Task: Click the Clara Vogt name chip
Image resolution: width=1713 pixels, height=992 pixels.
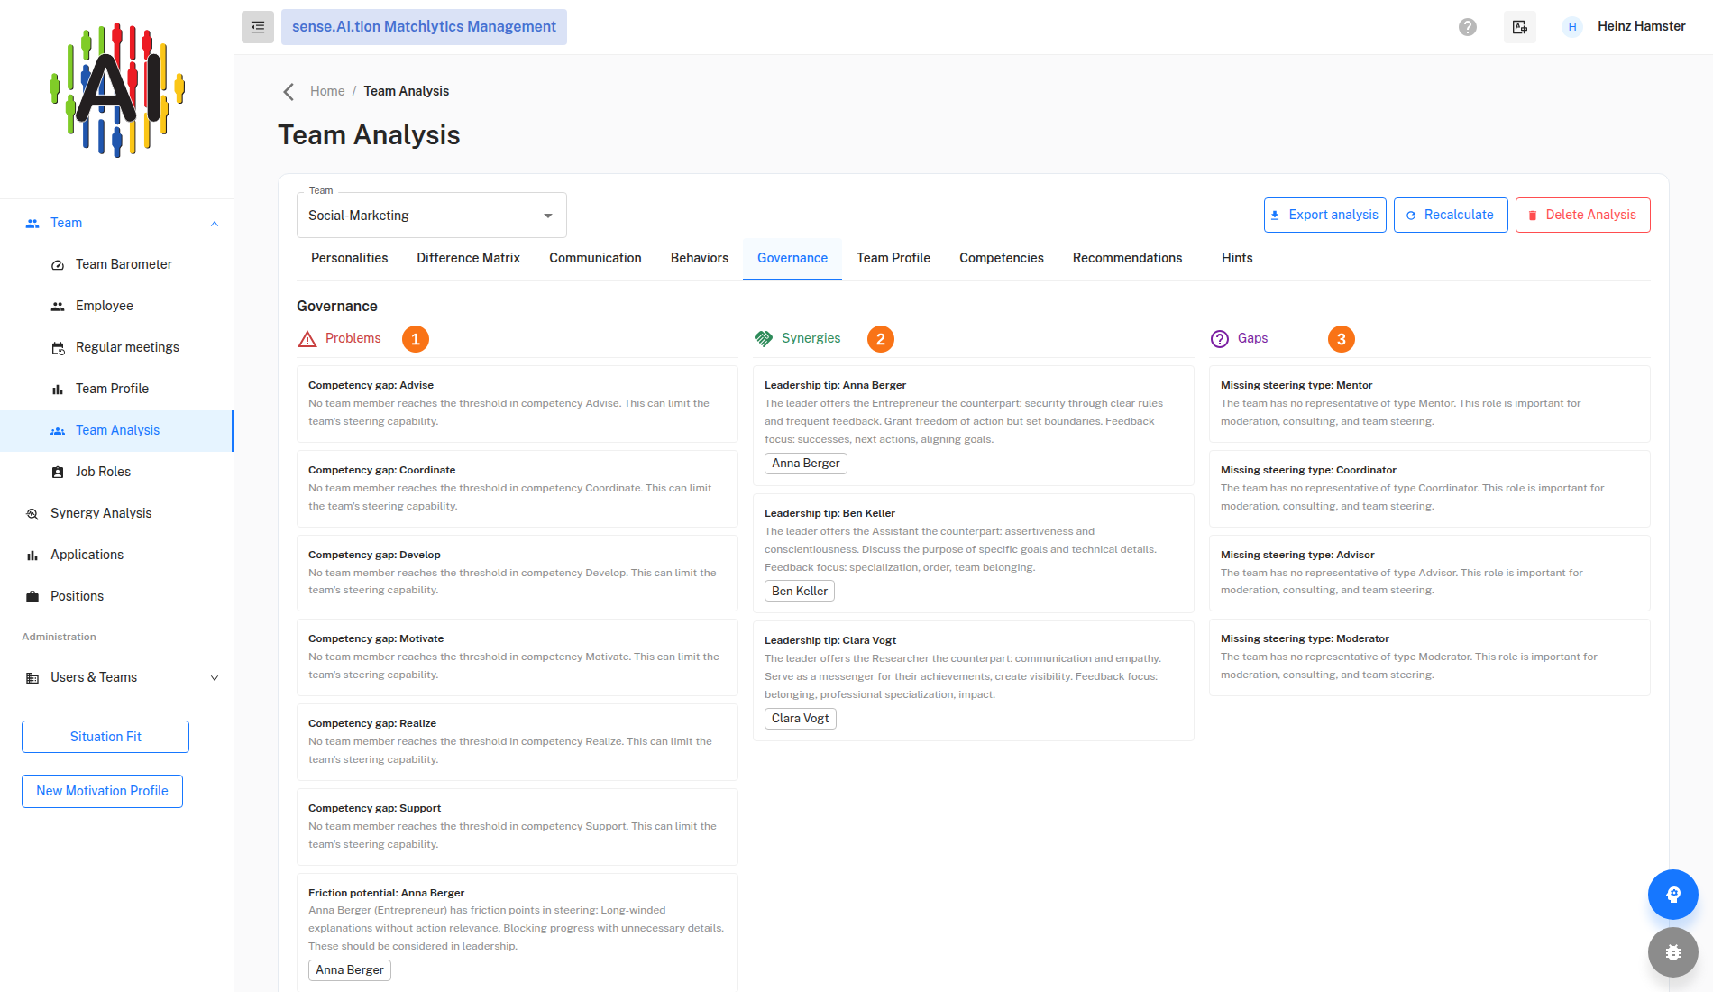Action: [801, 719]
